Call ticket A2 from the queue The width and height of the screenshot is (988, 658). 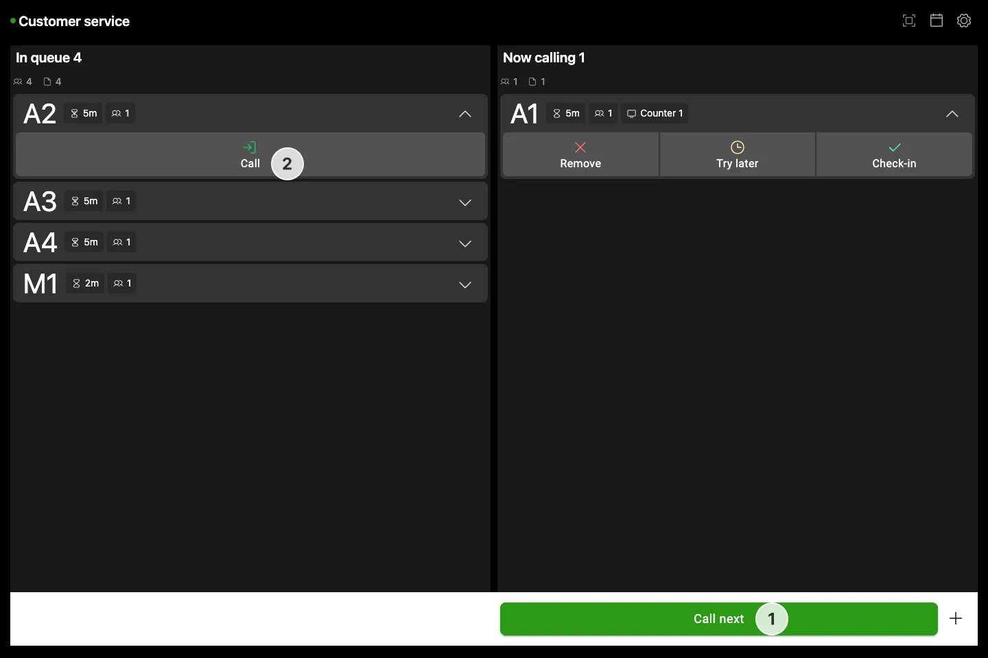pyautogui.click(x=250, y=155)
